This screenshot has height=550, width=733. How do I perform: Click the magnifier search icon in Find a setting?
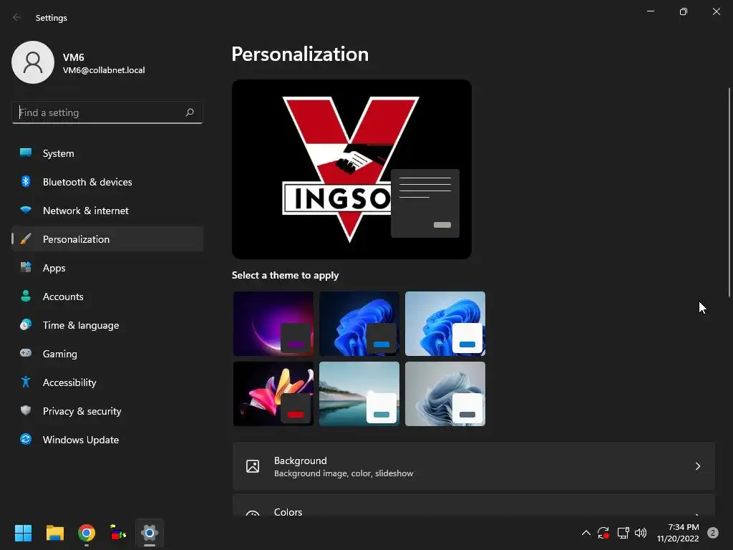coord(189,112)
